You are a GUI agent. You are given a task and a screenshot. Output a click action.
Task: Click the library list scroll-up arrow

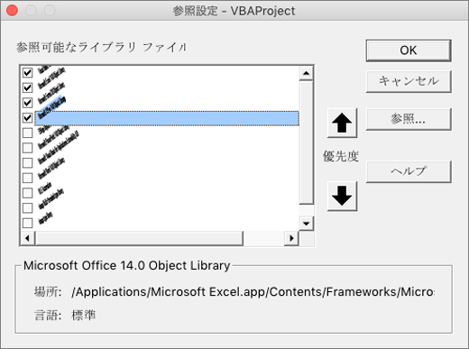point(307,73)
